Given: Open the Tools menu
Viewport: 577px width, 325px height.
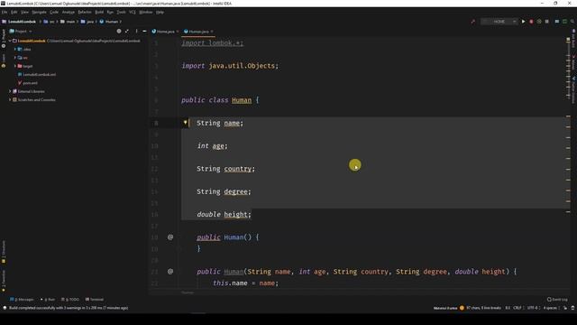Looking at the screenshot, I should [x=121, y=12].
